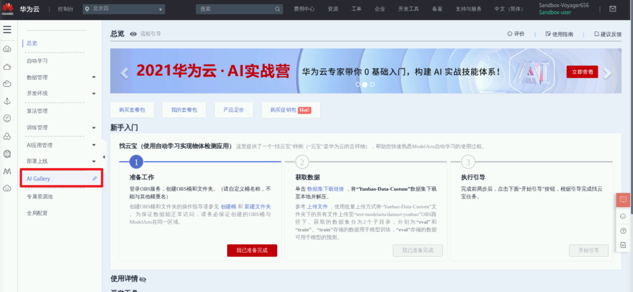Open 支持与服务 in top menu
Screen dimensions: 633x292
point(469,9)
